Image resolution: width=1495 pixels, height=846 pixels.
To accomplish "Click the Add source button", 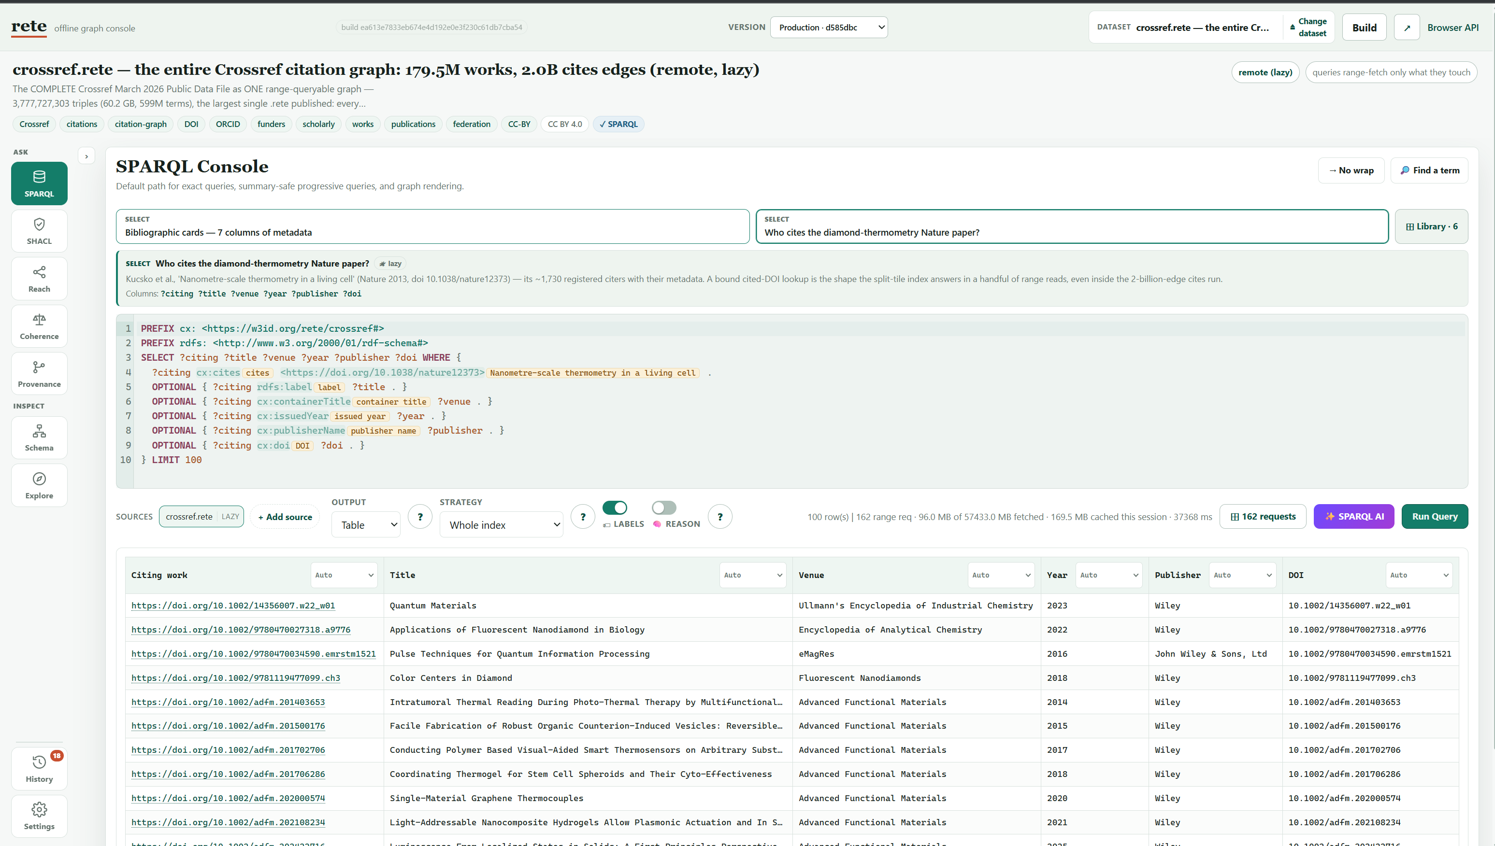I will (x=285, y=517).
